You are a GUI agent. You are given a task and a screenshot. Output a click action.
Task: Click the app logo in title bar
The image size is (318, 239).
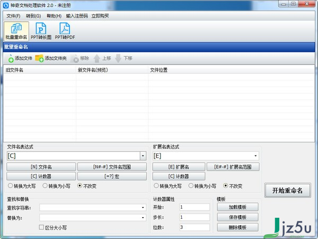[x=6, y=5]
